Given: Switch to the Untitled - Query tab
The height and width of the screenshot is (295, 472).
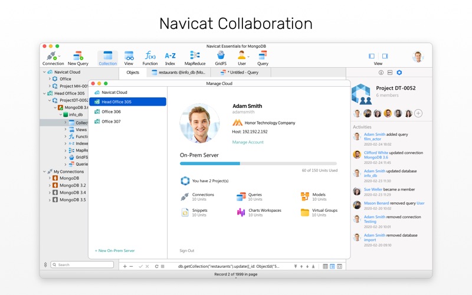Looking at the screenshot, I should [241, 73].
